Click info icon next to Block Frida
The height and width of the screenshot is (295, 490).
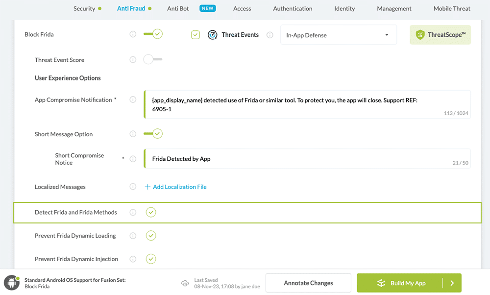click(133, 34)
